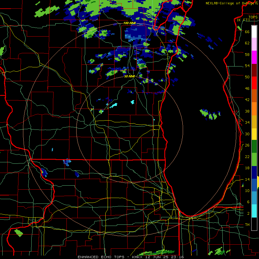Click the 38 legend value
259x259 pixels.
(247, 111)
